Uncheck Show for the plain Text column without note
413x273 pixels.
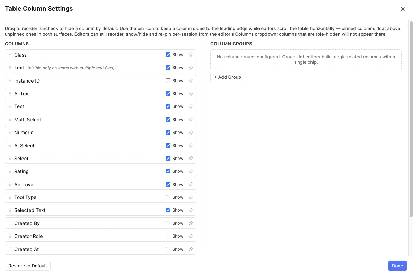(168, 106)
